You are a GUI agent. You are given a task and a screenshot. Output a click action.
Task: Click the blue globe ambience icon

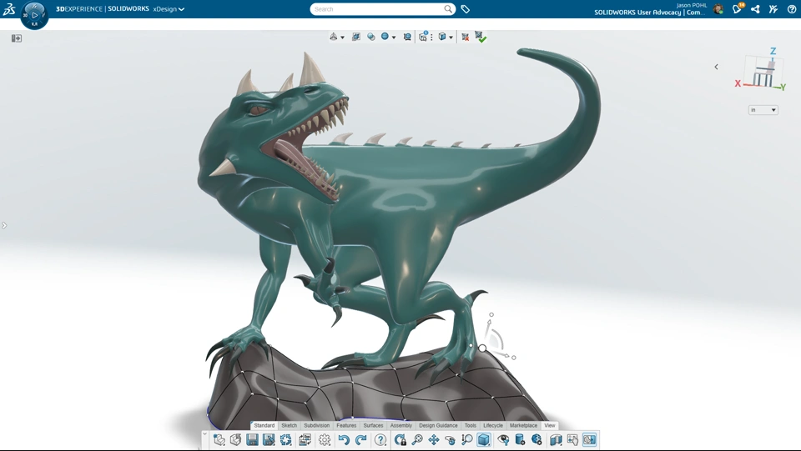[x=385, y=37]
